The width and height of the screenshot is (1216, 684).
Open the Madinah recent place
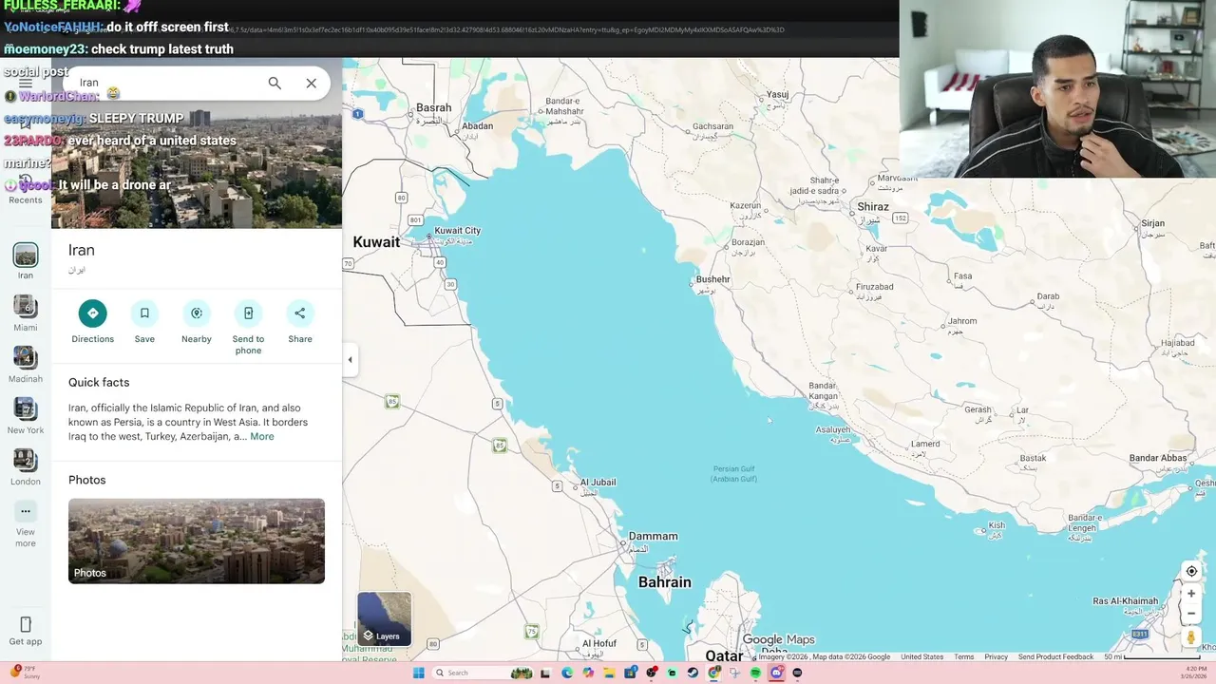26,364
